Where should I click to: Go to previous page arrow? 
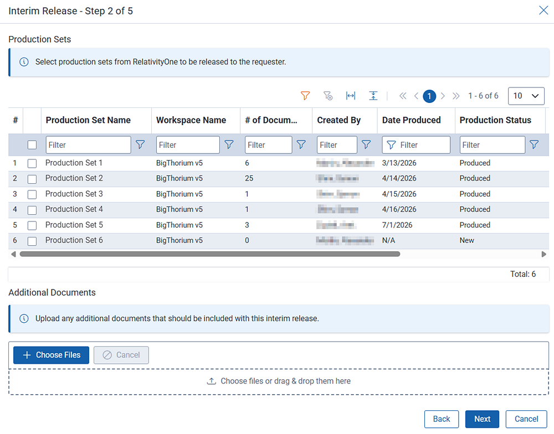point(416,96)
